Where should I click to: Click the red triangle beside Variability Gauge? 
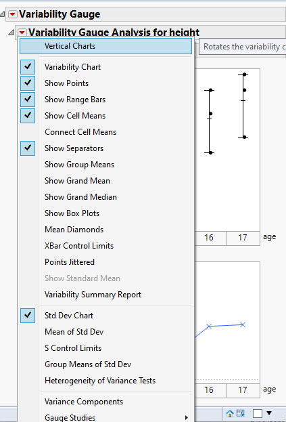pos(13,14)
